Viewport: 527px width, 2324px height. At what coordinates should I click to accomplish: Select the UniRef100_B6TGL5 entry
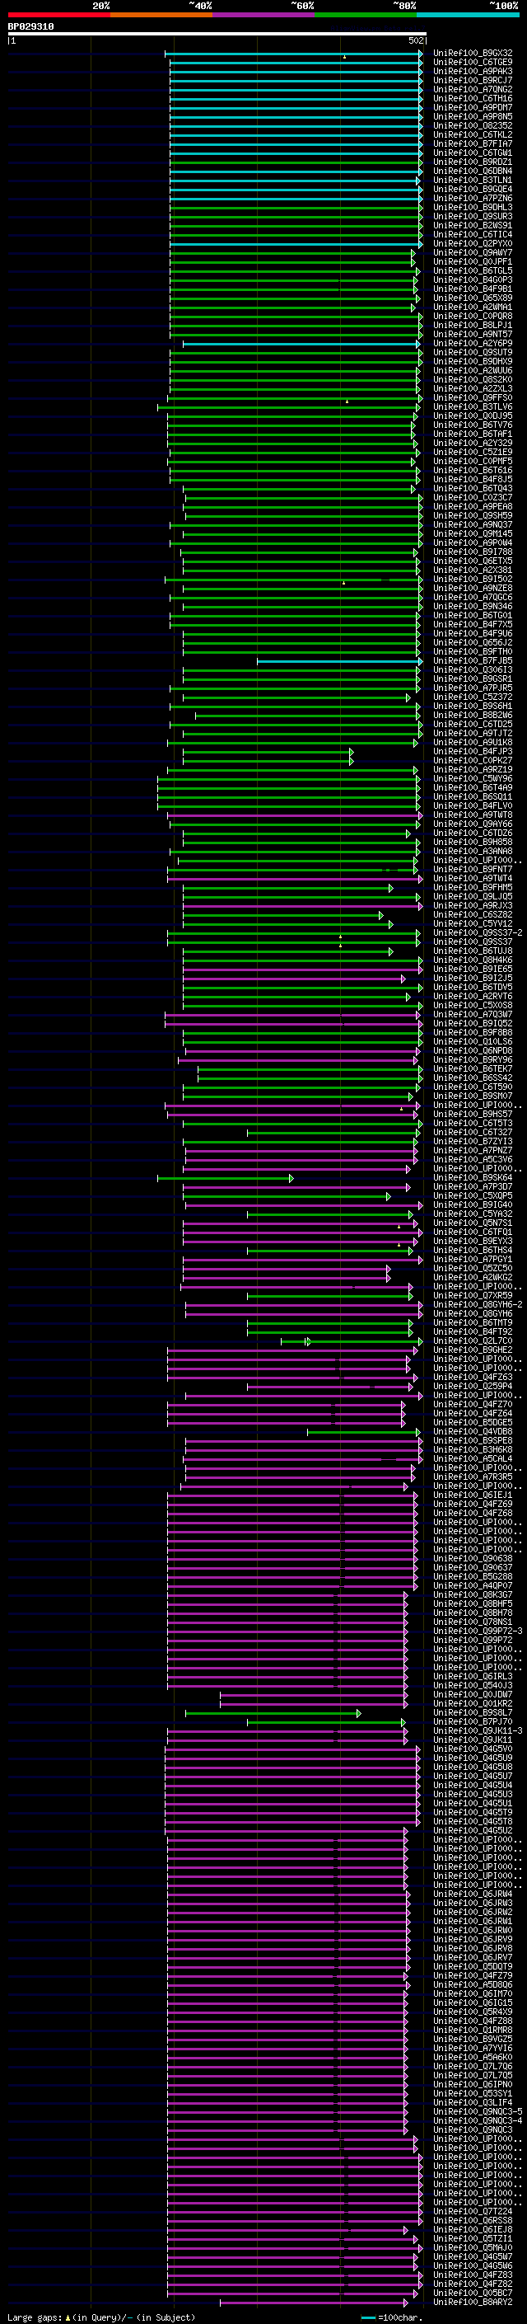[x=473, y=270]
